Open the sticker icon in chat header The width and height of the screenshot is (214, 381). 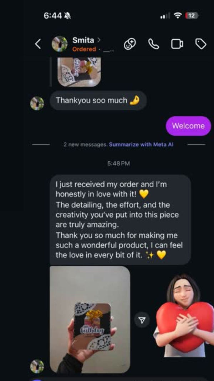[x=129, y=44]
